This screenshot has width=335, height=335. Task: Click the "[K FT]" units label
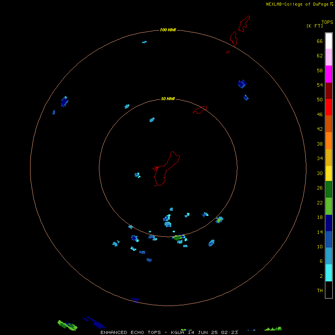point(315,26)
